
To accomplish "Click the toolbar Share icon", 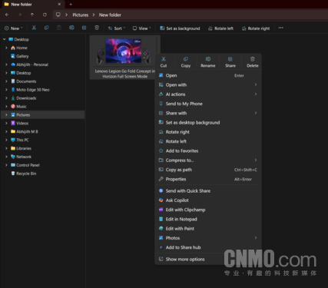I will click(84, 28).
